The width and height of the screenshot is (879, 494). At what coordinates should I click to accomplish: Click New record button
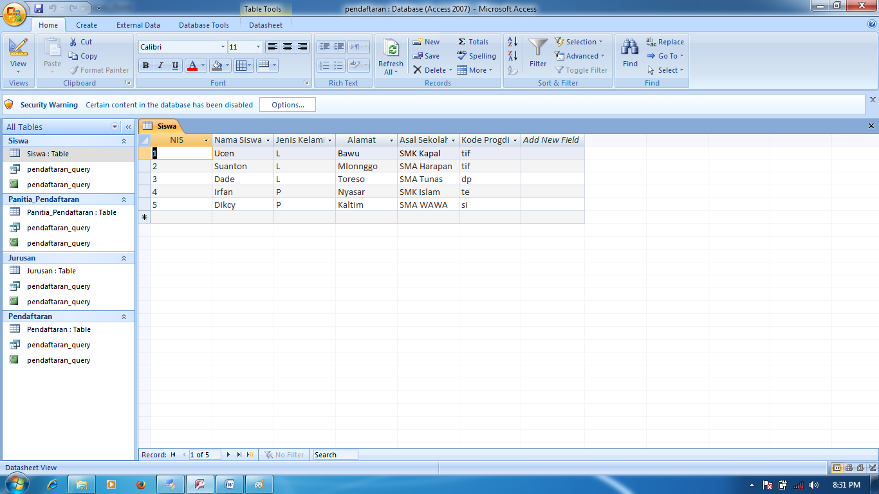[426, 42]
